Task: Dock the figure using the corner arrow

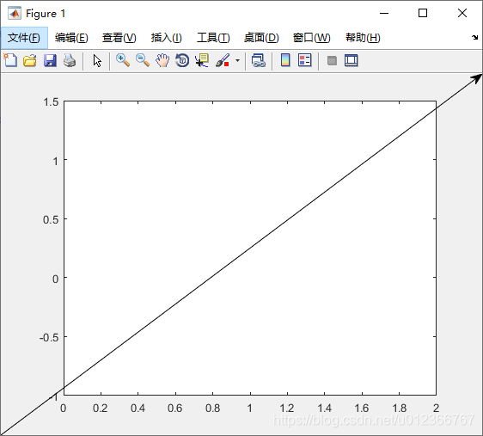Action: point(474,37)
